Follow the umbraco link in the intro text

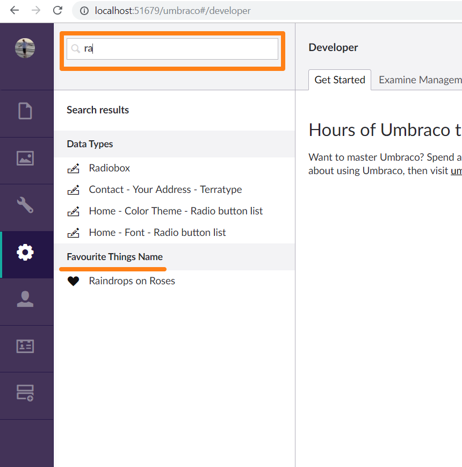[x=456, y=171]
